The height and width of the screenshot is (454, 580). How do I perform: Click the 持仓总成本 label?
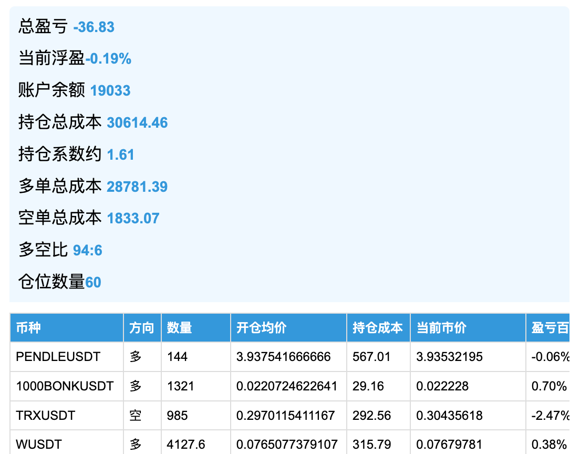tap(60, 122)
